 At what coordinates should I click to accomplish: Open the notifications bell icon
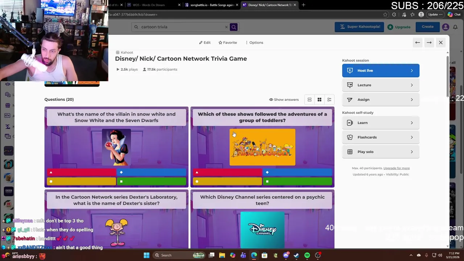[x=455, y=27]
